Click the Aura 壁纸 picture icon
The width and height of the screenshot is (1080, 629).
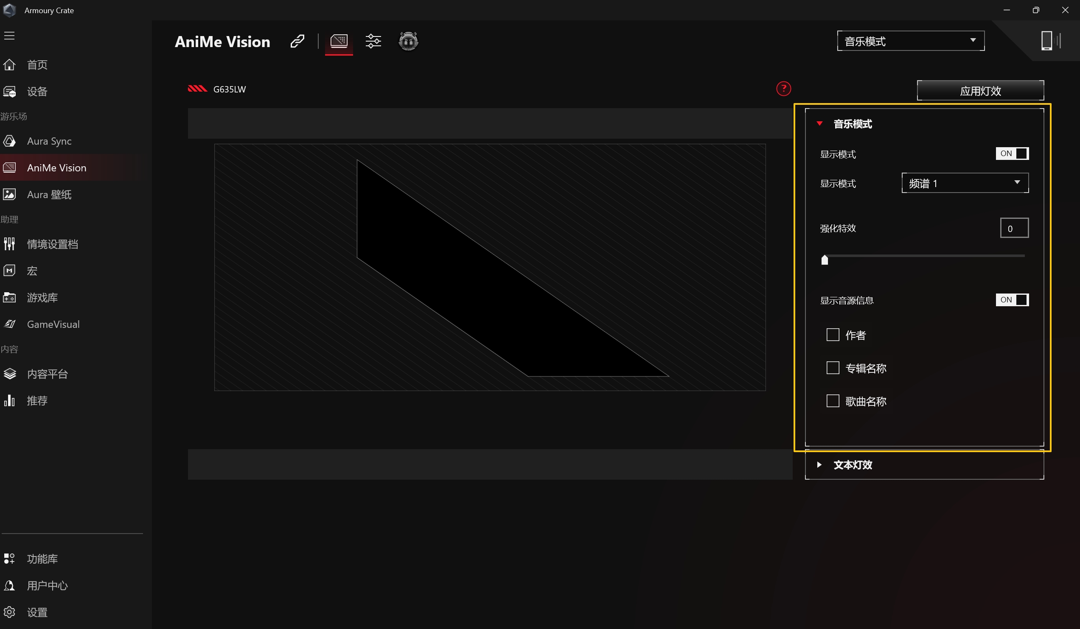(x=9, y=194)
